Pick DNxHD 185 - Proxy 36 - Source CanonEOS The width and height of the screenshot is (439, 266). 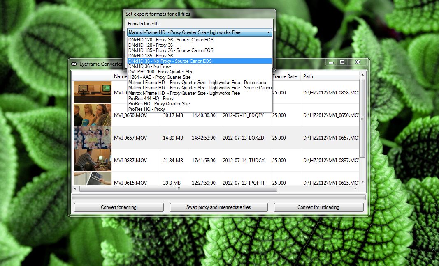(200, 50)
